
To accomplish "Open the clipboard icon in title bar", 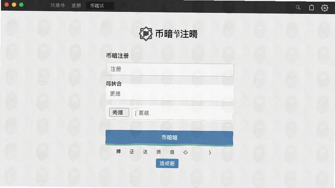I will [x=311, y=8].
